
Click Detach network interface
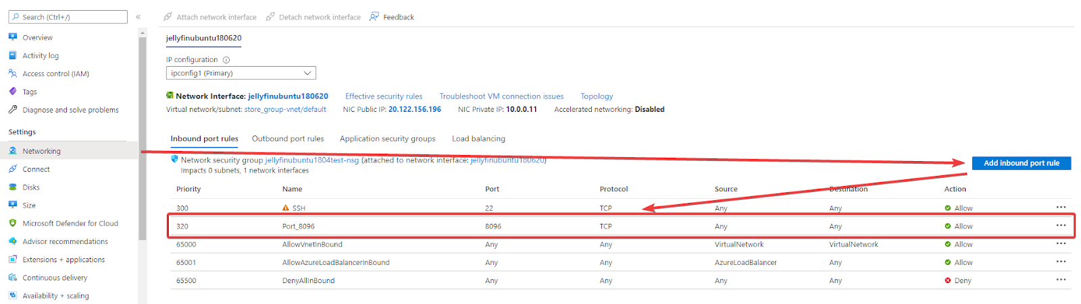click(313, 17)
